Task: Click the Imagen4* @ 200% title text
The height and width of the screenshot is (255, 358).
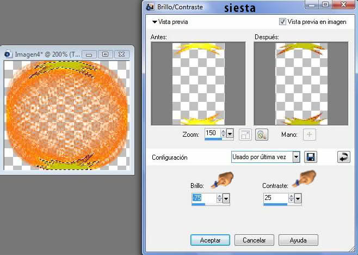Action: (x=47, y=54)
